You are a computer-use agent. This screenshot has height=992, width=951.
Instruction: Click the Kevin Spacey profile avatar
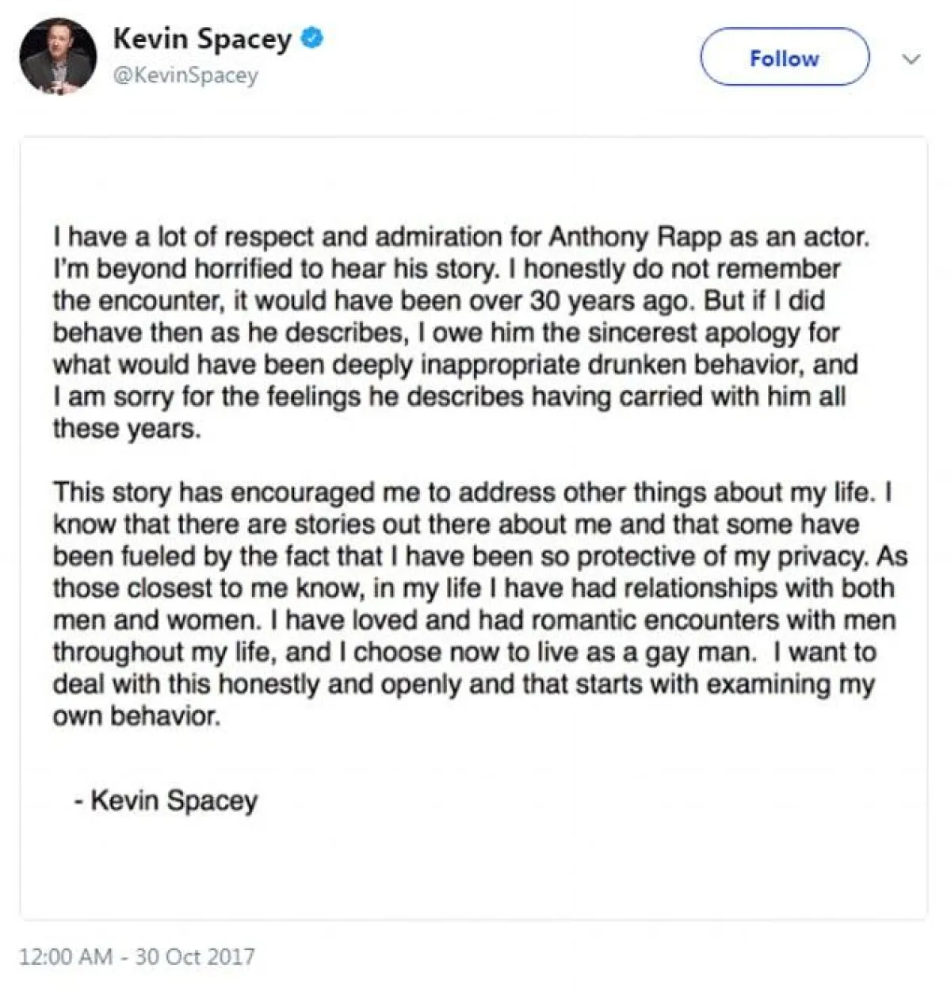[x=58, y=58]
